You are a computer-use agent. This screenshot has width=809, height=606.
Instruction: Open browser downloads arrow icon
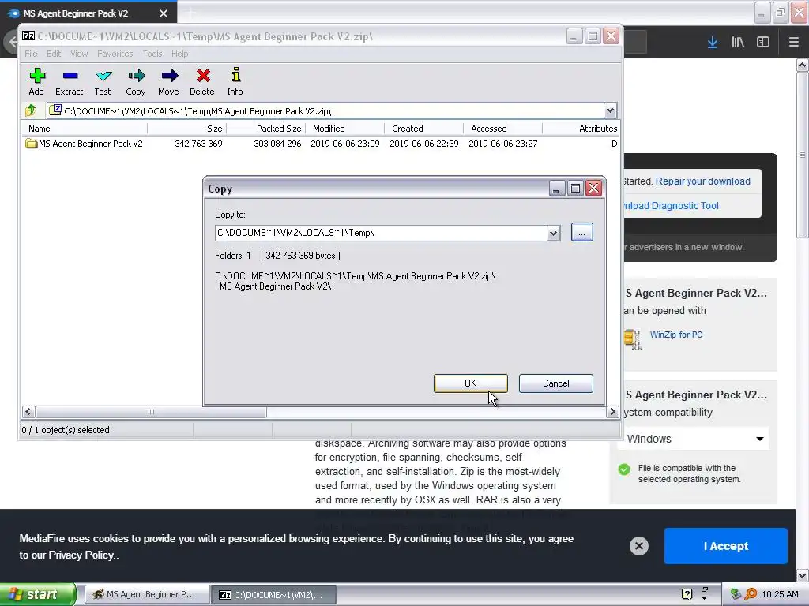tap(713, 43)
